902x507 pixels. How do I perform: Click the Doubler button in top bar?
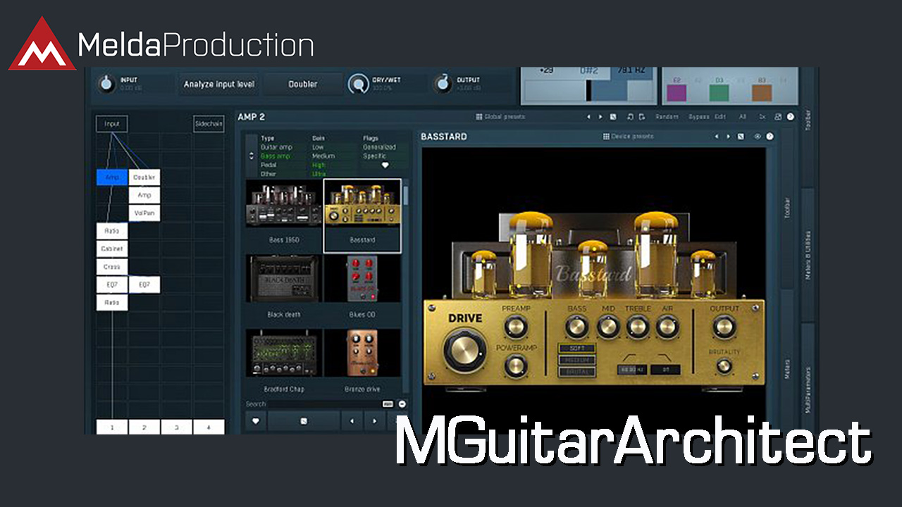pyautogui.click(x=303, y=84)
